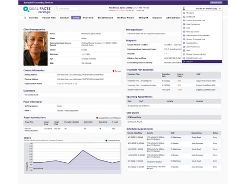This screenshot has width=246, height=184.
Task: Click the magnifier icon beside Favorites
Action: point(25,18)
